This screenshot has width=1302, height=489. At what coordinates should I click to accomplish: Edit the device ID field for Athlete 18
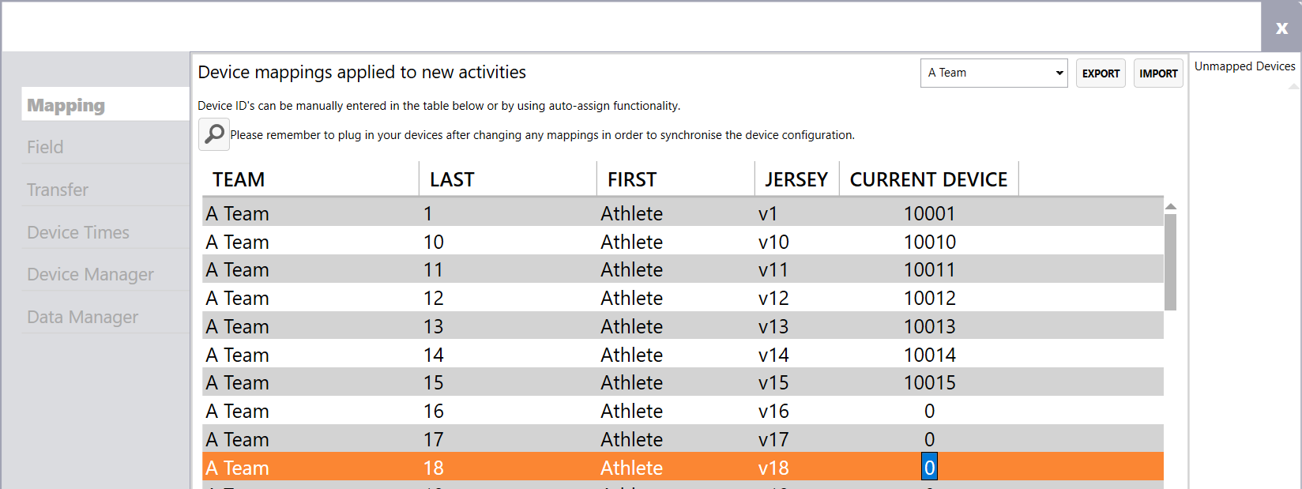click(929, 467)
